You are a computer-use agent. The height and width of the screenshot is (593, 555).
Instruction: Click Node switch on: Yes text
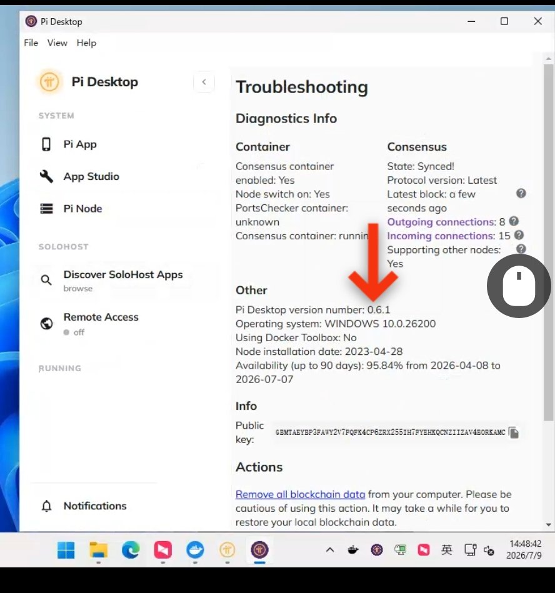click(x=282, y=194)
